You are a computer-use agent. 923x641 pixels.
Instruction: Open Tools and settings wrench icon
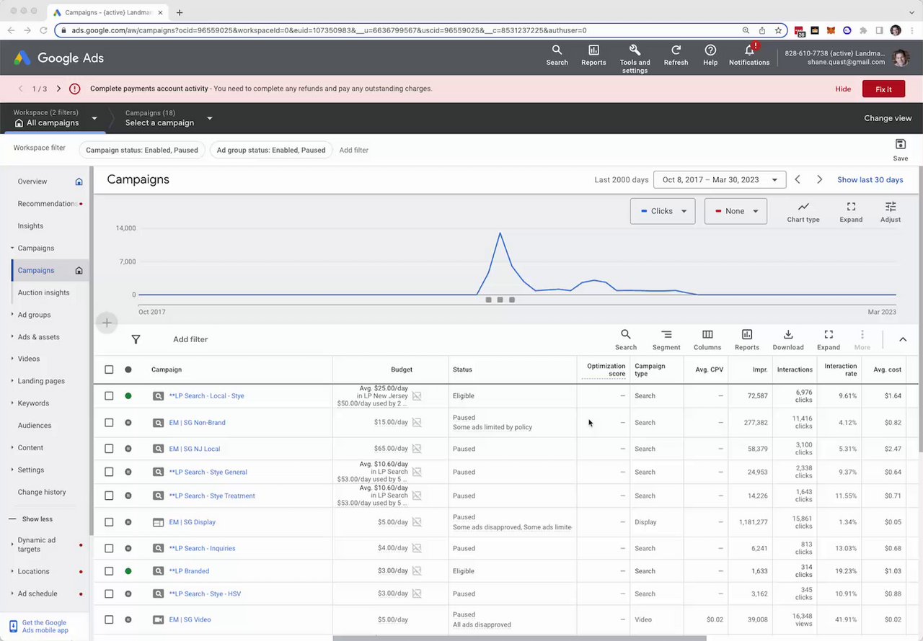pyautogui.click(x=635, y=50)
